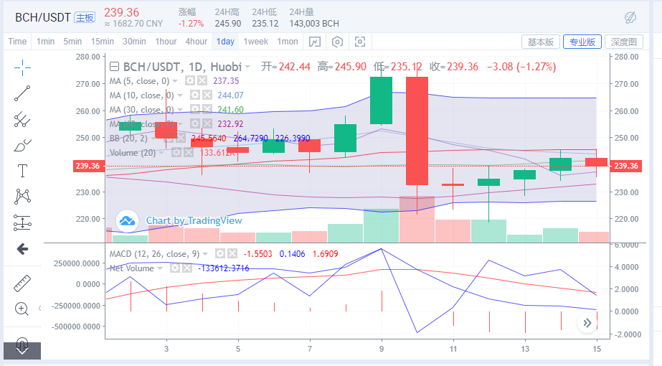662x366 pixels.
Task: Expand Volume (20) dropdown arrow
Action: [161, 153]
